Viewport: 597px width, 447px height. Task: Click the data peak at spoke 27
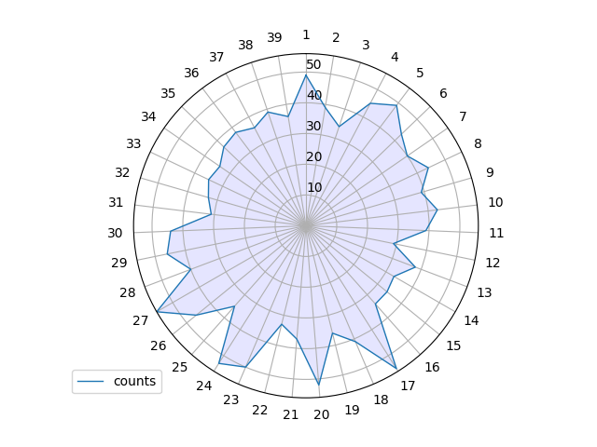tap(158, 312)
